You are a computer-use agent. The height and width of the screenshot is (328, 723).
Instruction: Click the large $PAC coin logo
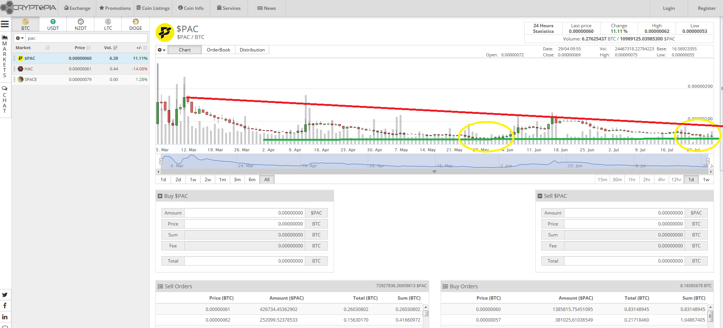165,33
